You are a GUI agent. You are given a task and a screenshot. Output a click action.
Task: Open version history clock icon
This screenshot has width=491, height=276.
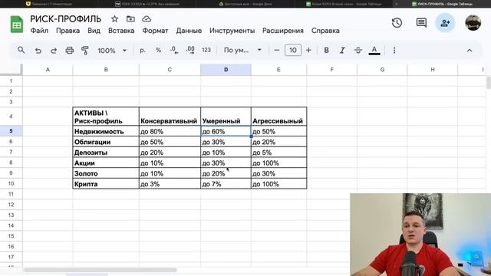tap(397, 23)
